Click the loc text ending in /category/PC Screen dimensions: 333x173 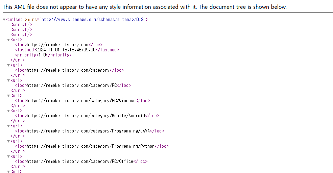(x=72, y=85)
